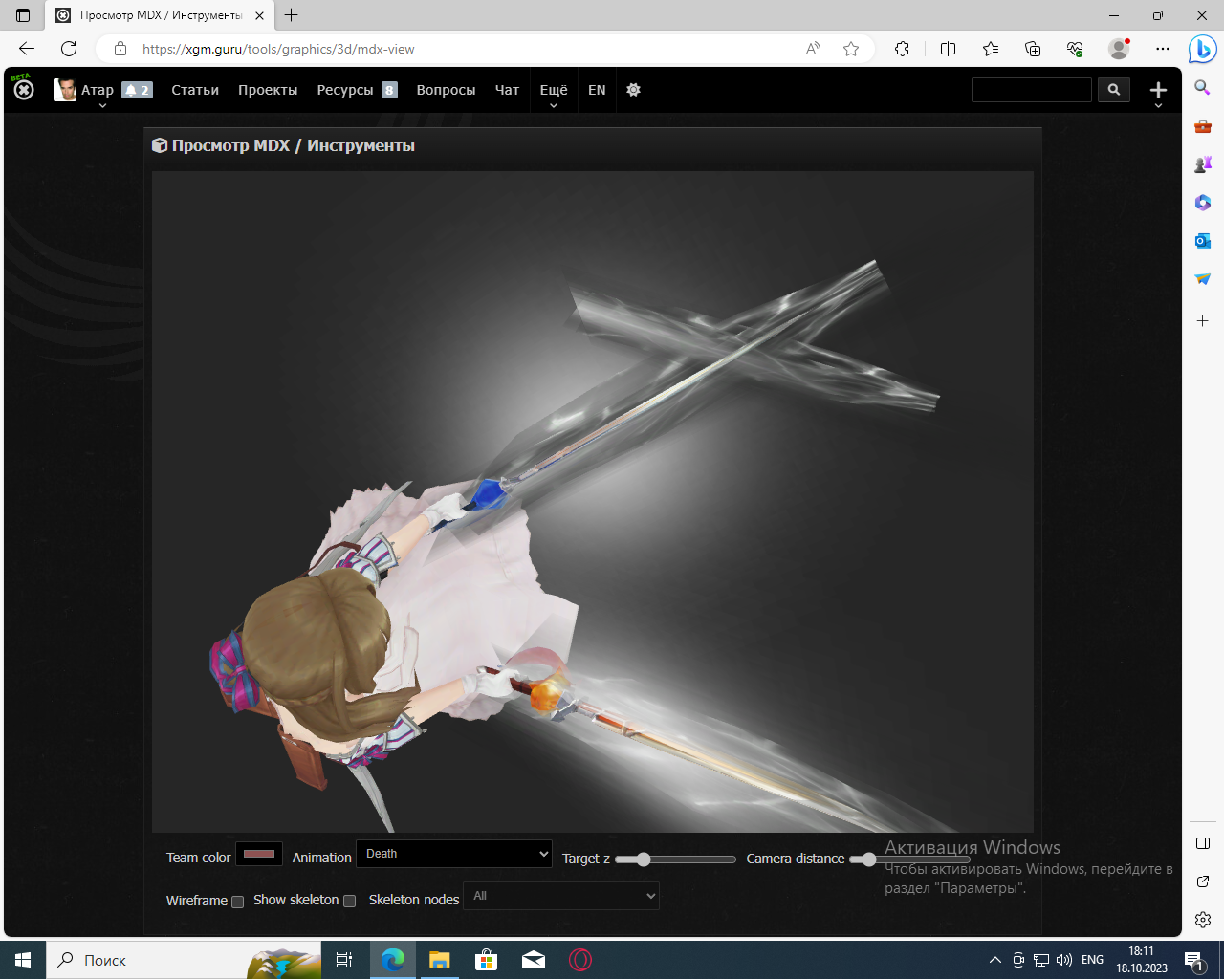Refresh the MDX viewer page

pos(69,49)
